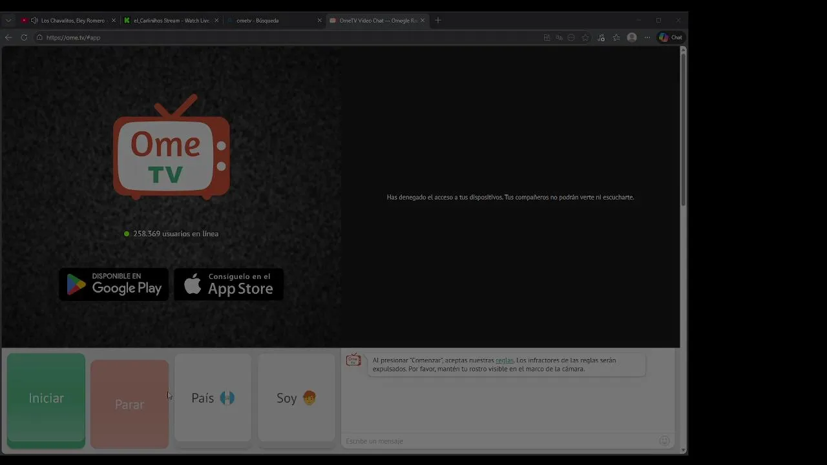Open browser settings and more menu
This screenshot has height=465, width=827.
click(x=647, y=37)
